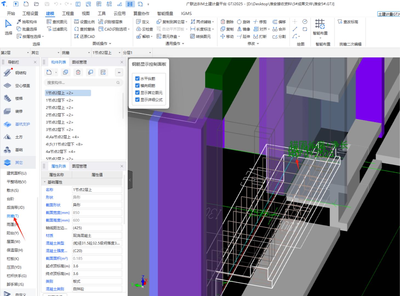Select the 延伸 extend tool

[243, 36]
